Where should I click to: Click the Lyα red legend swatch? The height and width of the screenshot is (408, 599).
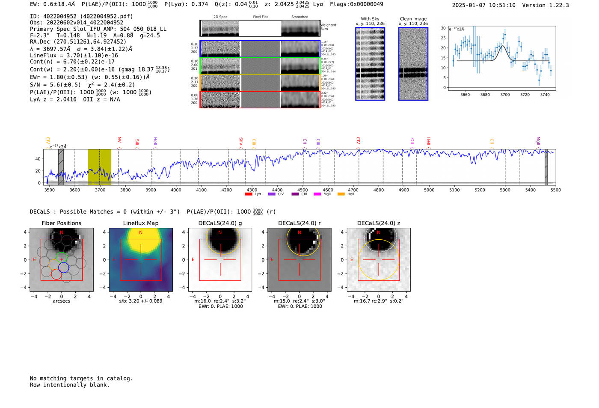(248, 194)
